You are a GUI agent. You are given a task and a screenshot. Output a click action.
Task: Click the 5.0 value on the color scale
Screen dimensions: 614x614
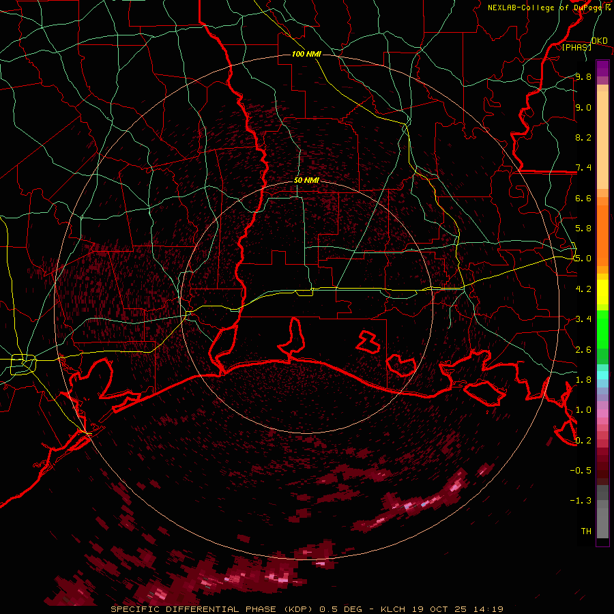(583, 259)
